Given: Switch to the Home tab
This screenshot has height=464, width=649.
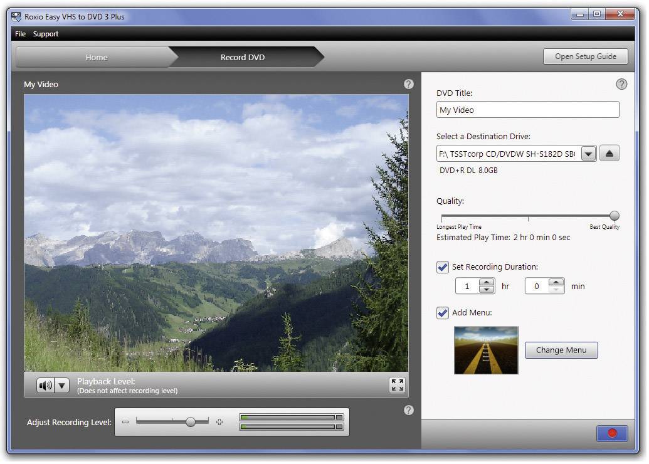Looking at the screenshot, I should pyautogui.click(x=95, y=56).
